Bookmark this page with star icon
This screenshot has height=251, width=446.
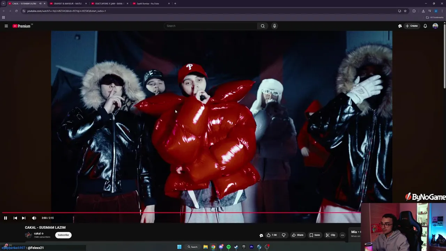point(405,11)
